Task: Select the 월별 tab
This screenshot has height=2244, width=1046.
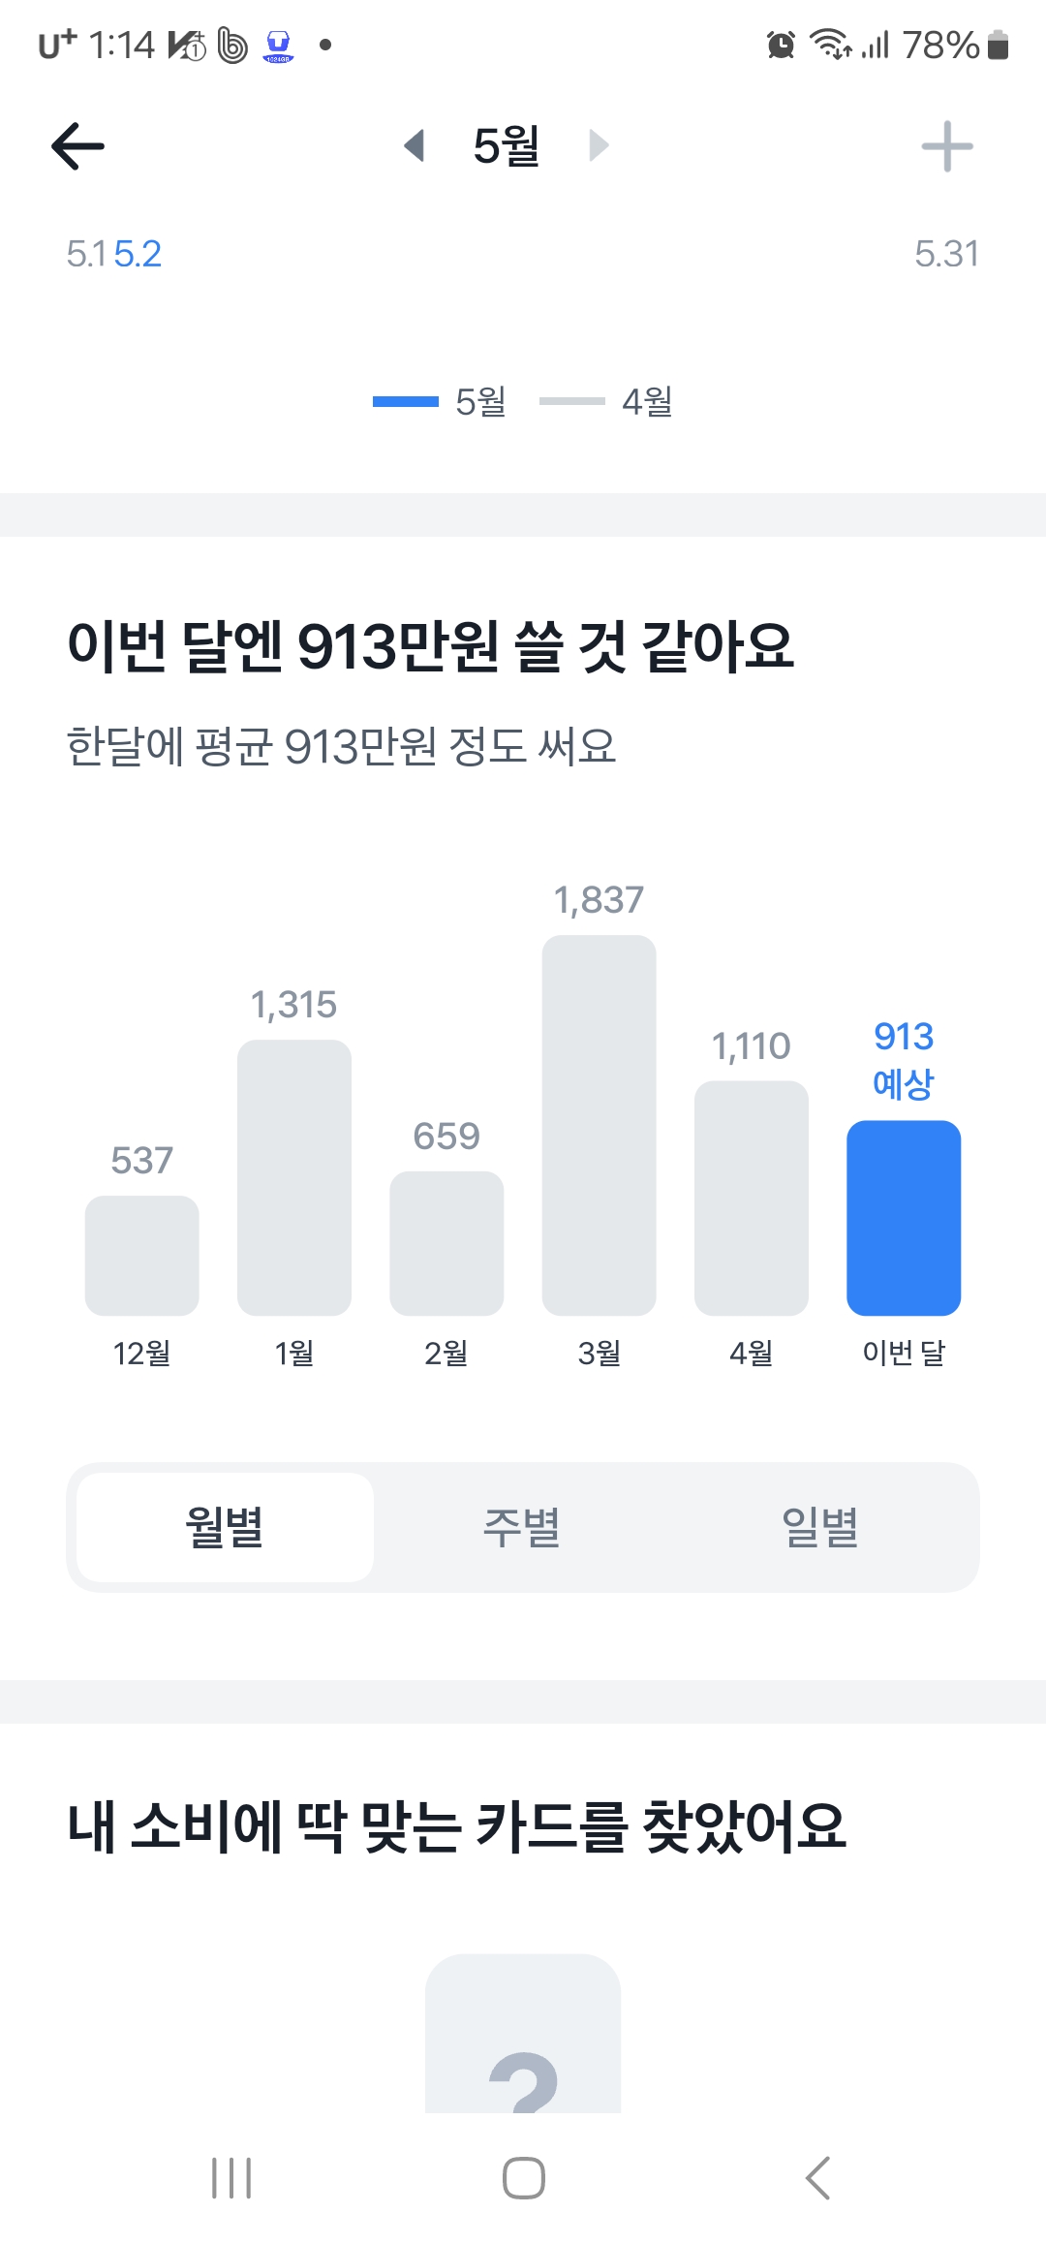Action: pos(225,1527)
